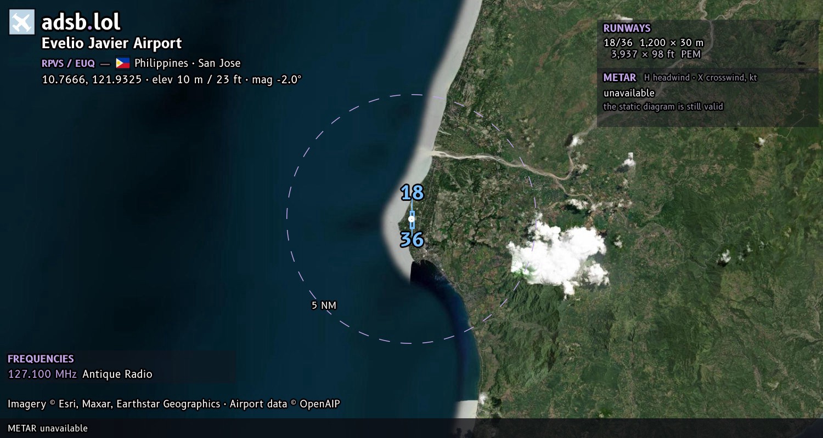823x438 pixels.
Task: Click the RPVS / EUQ airport codes
Action: (68, 64)
